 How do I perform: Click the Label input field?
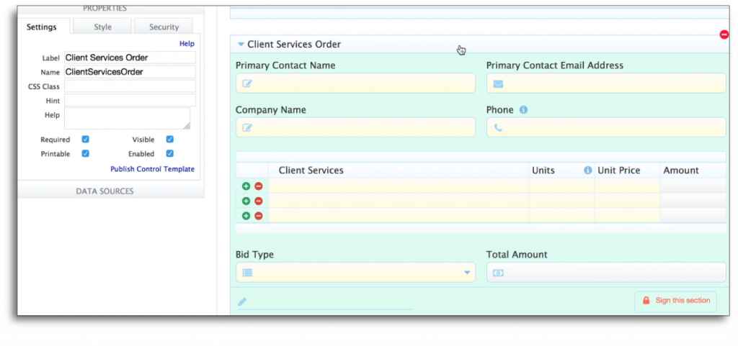pos(130,58)
